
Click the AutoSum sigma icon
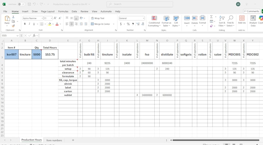[x=212, y=17]
